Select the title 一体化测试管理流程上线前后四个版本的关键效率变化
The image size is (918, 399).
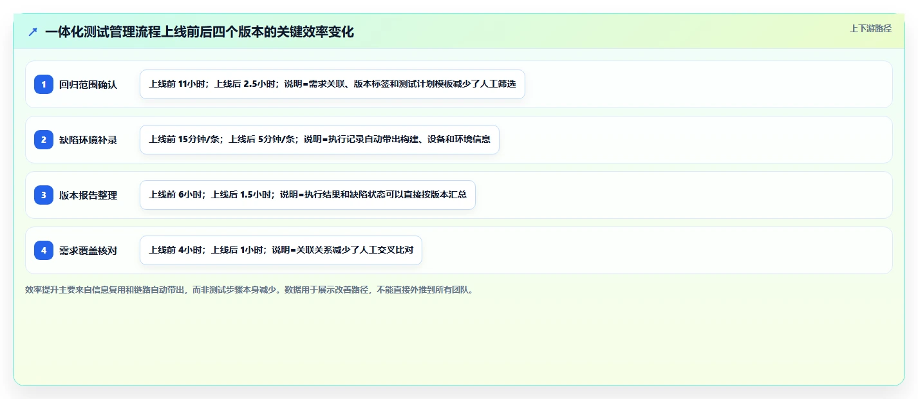click(200, 32)
